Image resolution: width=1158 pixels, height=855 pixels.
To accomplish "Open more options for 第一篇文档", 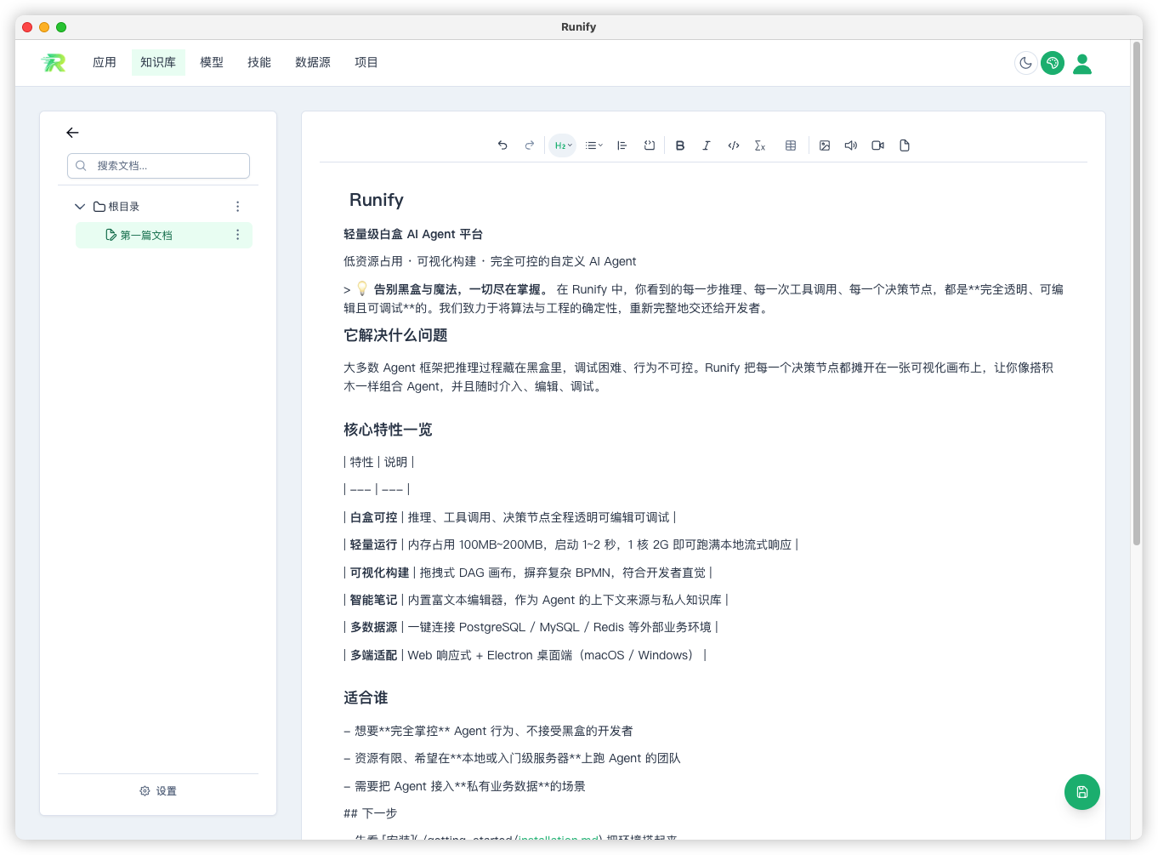I will point(237,235).
